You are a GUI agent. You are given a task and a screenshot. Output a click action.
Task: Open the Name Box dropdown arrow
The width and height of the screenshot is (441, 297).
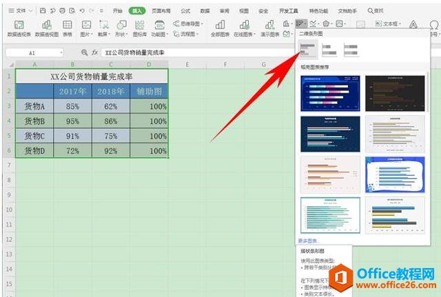coord(61,52)
